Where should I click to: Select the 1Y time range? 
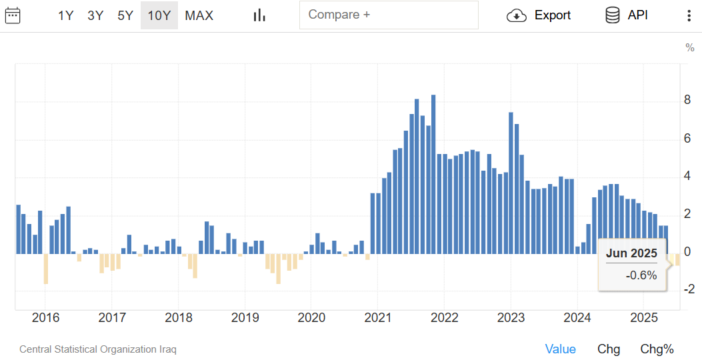tap(65, 15)
